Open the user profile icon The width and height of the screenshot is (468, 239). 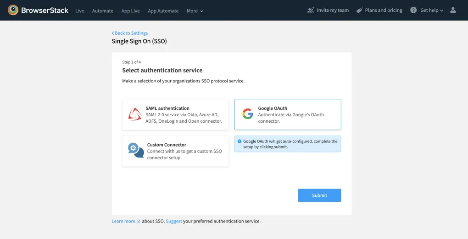(x=453, y=10)
